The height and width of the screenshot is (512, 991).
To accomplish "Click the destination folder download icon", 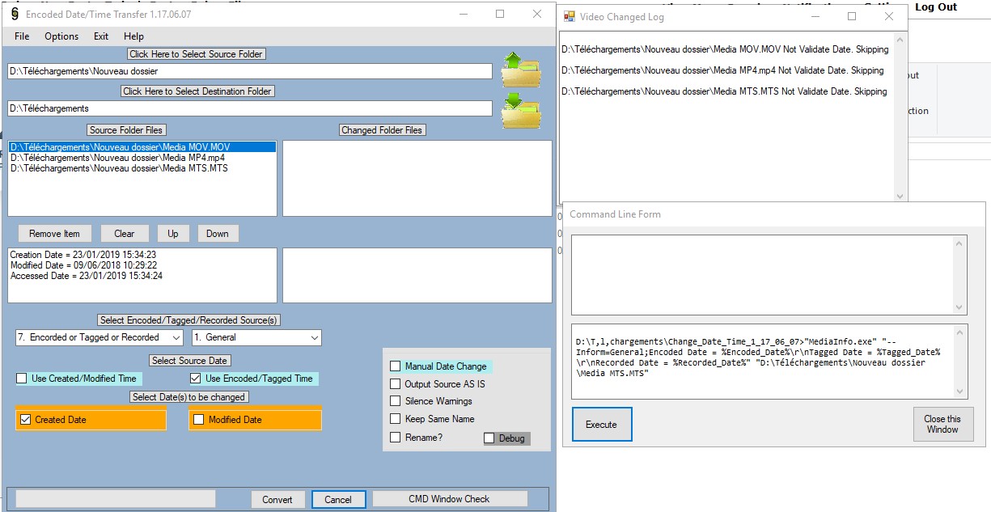I will [520, 112].
